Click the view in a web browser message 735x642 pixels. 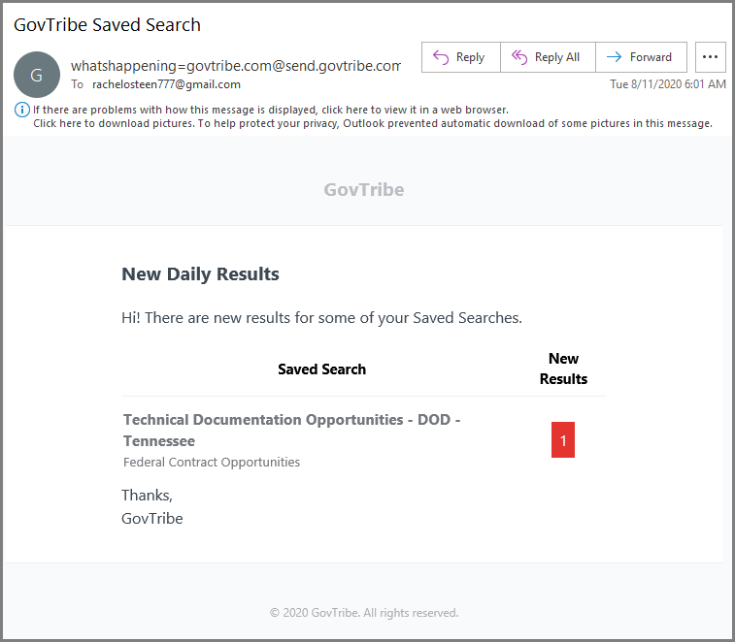[x=271, y=110]
